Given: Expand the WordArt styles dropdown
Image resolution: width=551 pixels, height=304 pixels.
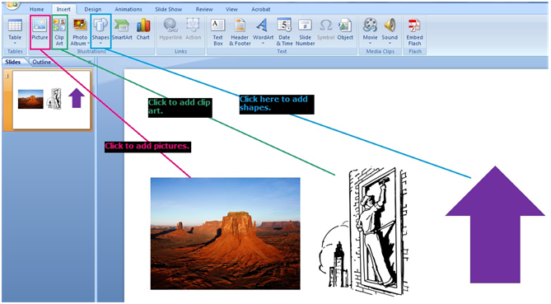Looking at the screenshot, I should tap(263, 43).
